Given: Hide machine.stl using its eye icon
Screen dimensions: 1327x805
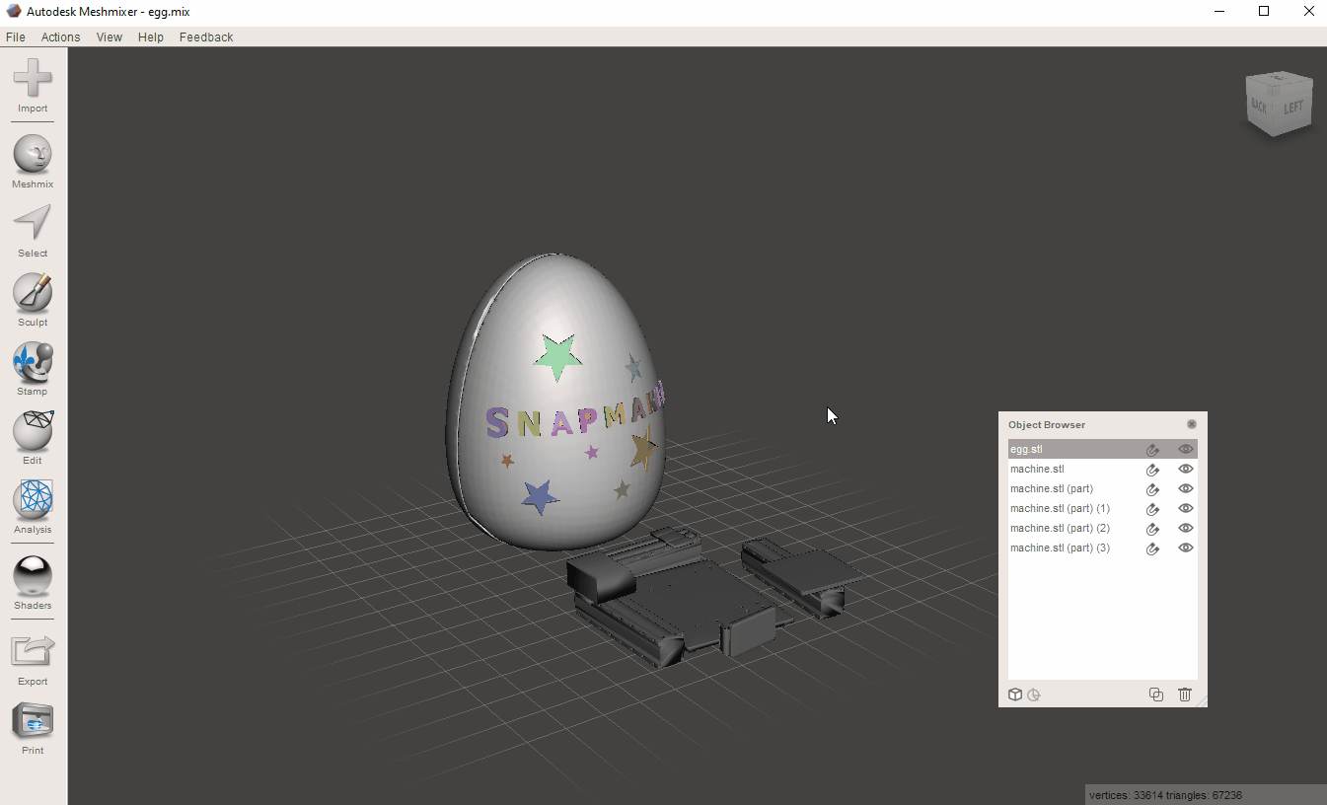Looking at the screenshot, I should (x=1186, y=470).
